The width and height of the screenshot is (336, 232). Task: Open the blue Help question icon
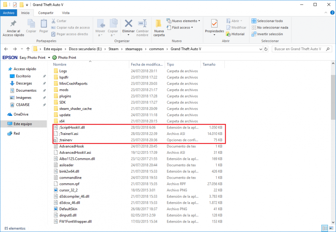[332, 13]
